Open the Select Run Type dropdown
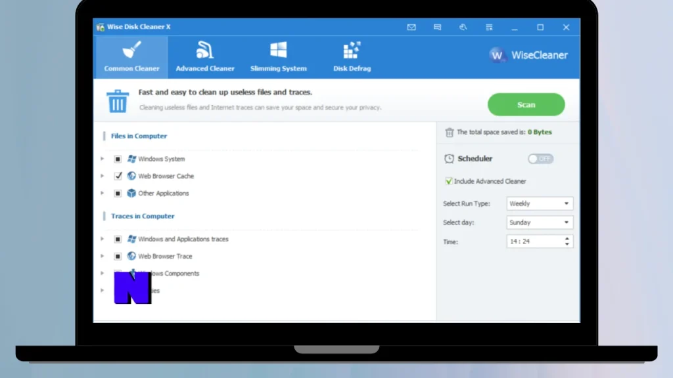Viewport: 673px width, 378px height. [x=540, y=203]
